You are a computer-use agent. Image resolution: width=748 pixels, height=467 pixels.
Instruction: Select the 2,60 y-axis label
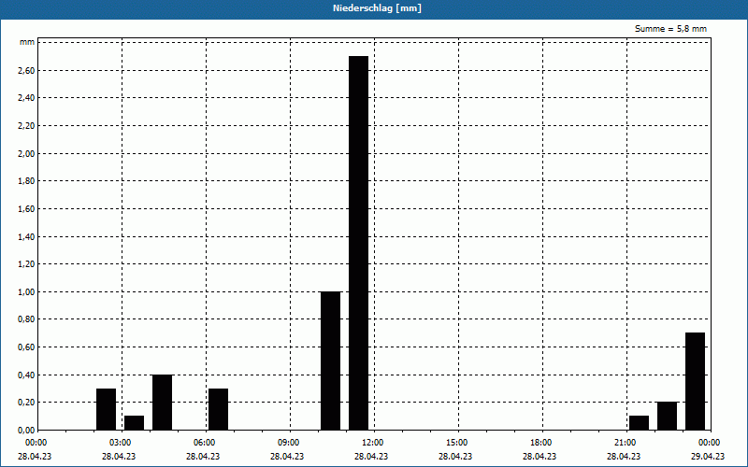point(26,71)
